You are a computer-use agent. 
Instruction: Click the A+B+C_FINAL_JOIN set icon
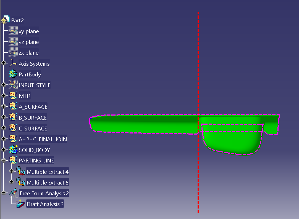(13, 139)
